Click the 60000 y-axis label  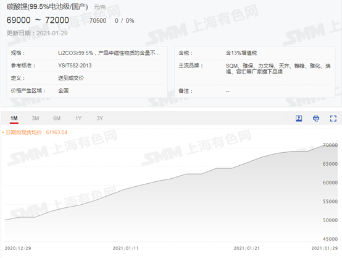(330, 183)
